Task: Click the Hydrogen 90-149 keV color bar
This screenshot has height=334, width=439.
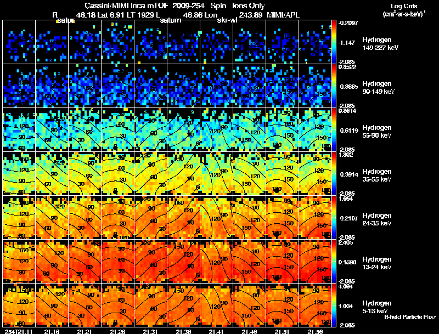Action: click(334, 86)
